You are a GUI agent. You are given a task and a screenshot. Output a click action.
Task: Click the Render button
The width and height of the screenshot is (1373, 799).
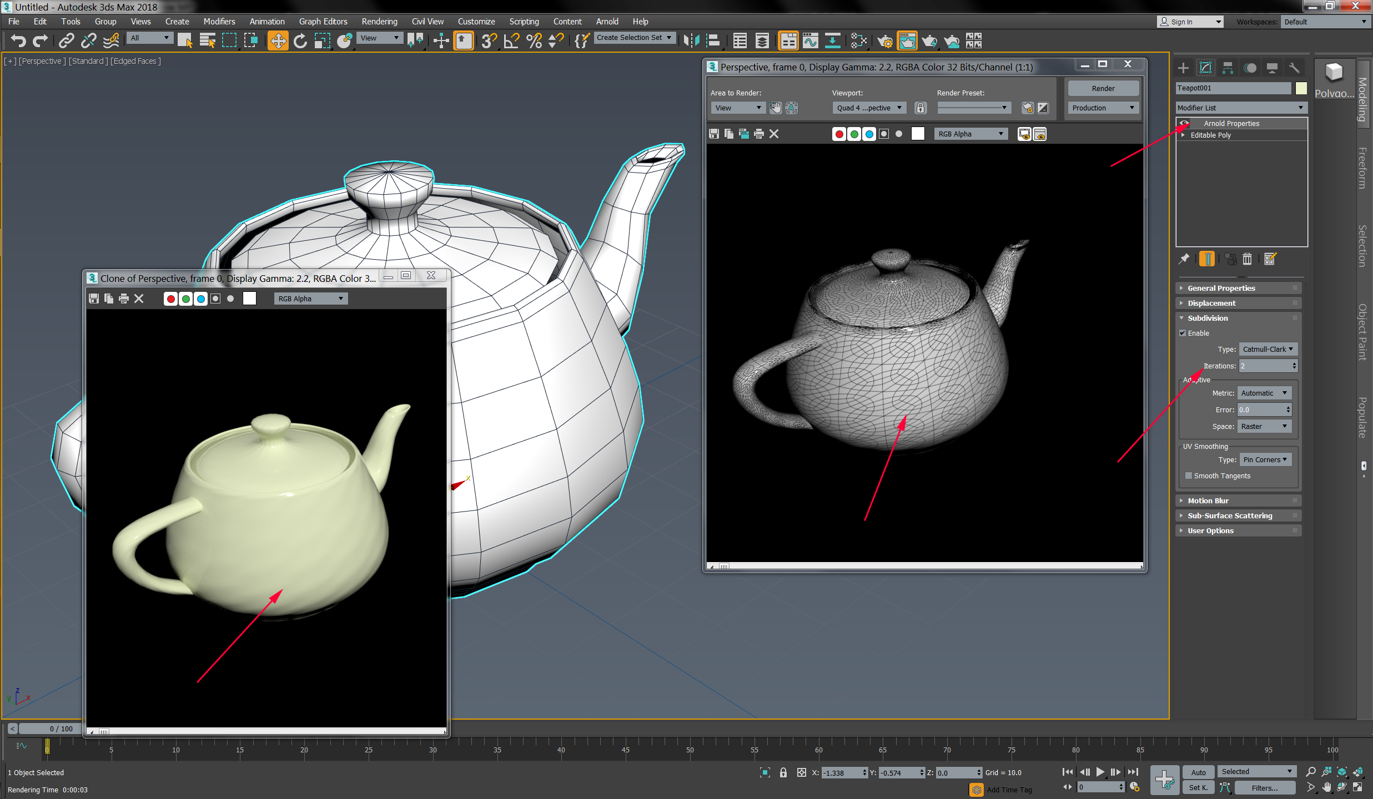[x=1103, y=88]
